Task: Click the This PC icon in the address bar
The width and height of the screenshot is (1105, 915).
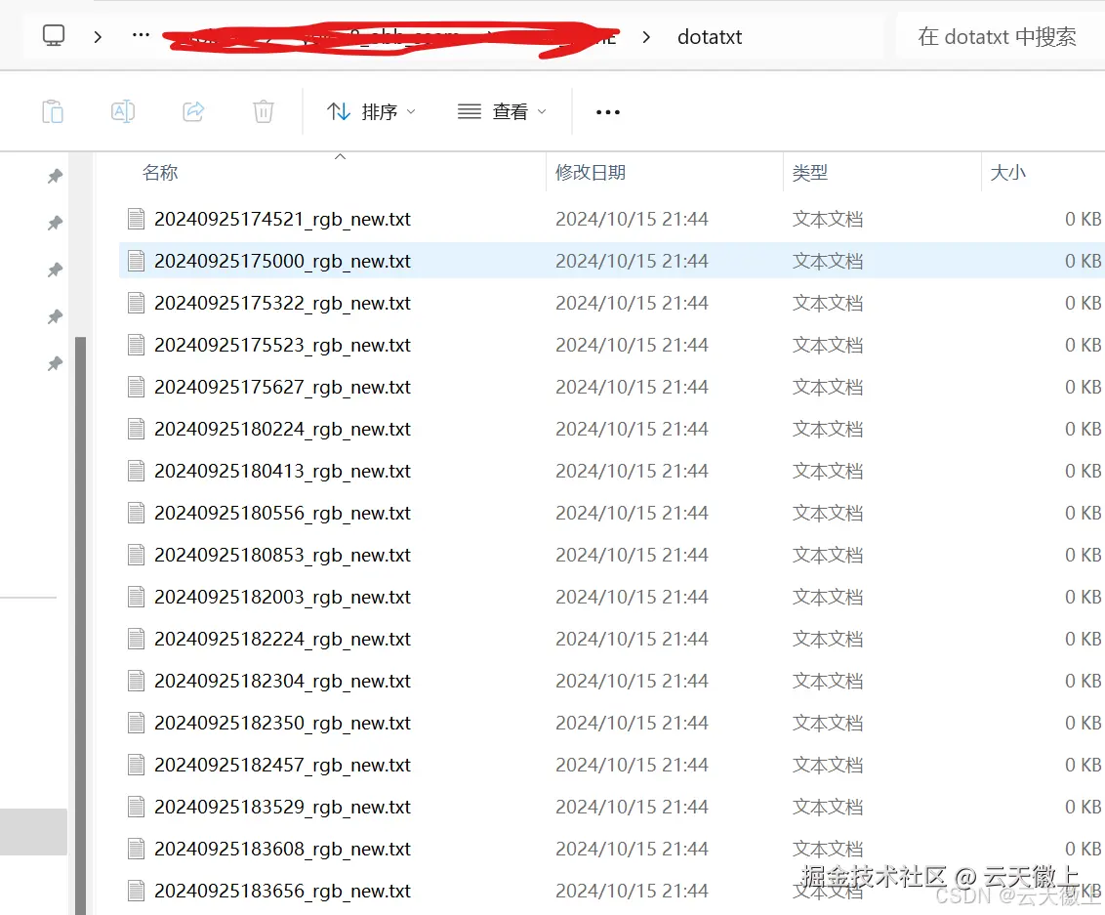Action: pos(54,35)
